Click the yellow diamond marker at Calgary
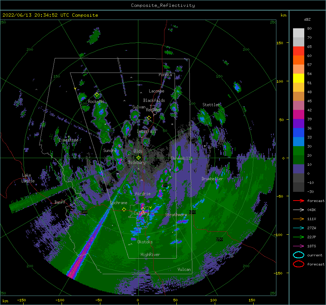The image size is (326, 305). click(x=143, y=209)
